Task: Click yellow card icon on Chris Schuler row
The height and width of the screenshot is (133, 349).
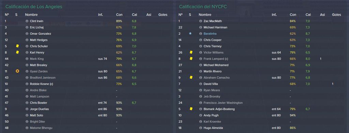Action: (17, 46)
